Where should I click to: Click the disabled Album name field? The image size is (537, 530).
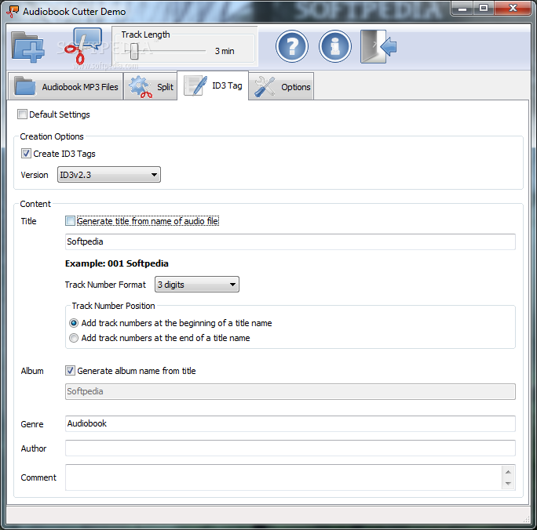[x=290, y=391]
